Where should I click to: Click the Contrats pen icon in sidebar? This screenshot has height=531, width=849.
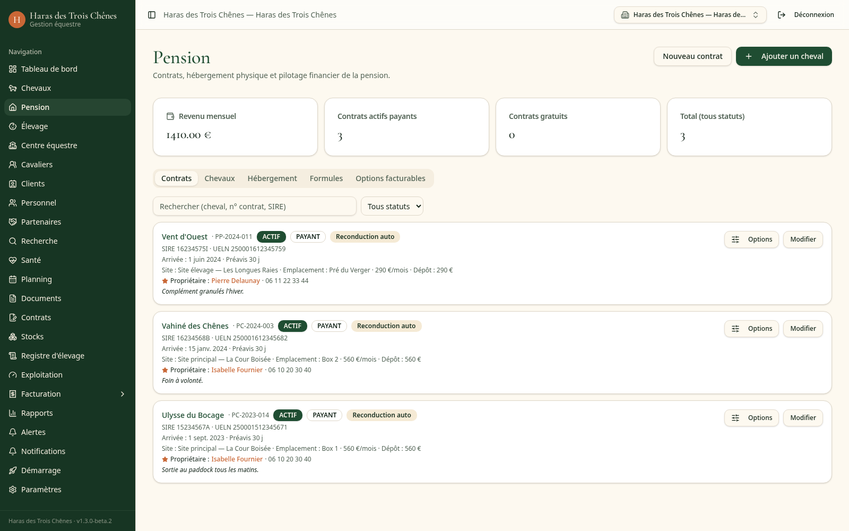(x=13, y=318)
